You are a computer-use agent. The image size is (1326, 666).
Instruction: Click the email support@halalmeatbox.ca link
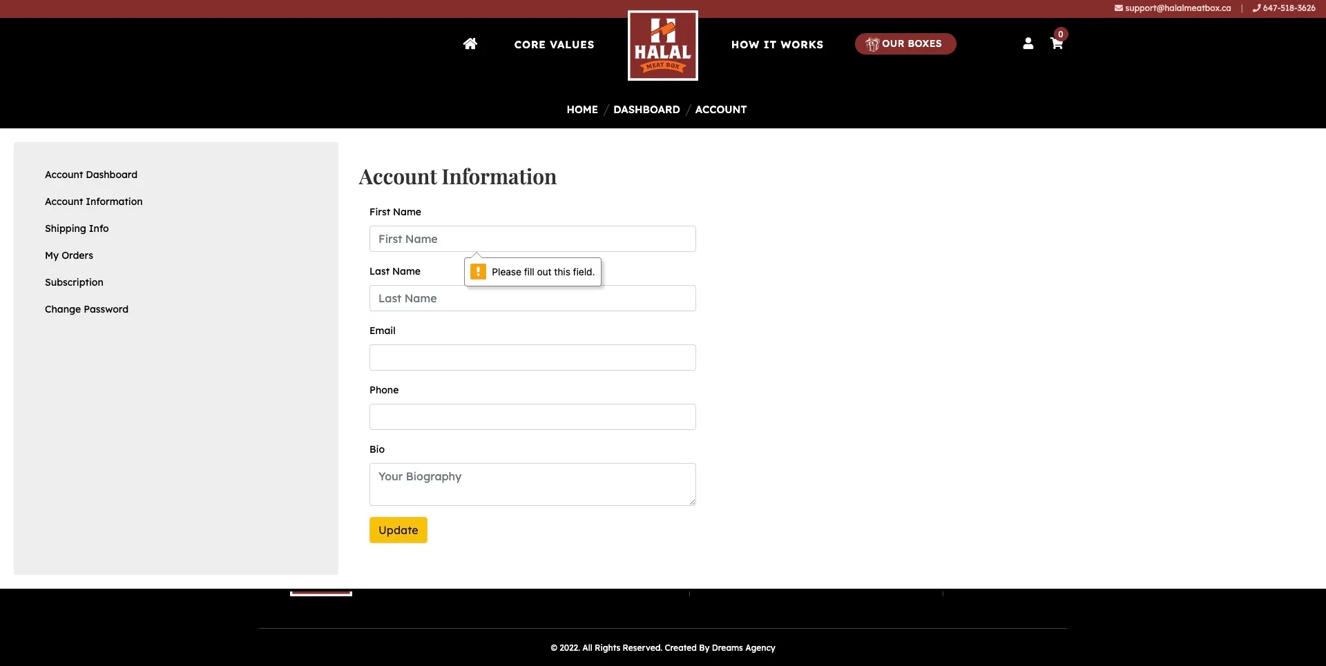[1177, 8]
